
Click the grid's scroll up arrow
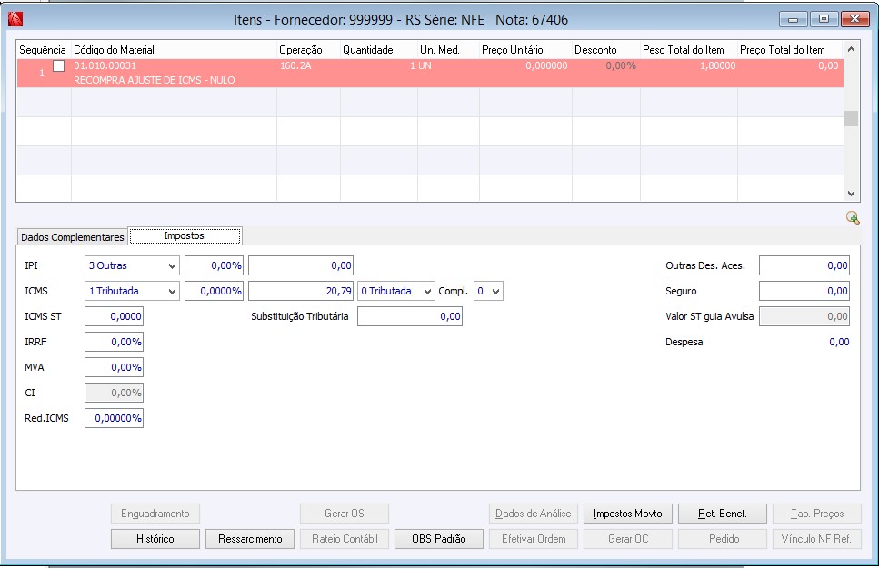pyautogui.click(x=851, y=49)
